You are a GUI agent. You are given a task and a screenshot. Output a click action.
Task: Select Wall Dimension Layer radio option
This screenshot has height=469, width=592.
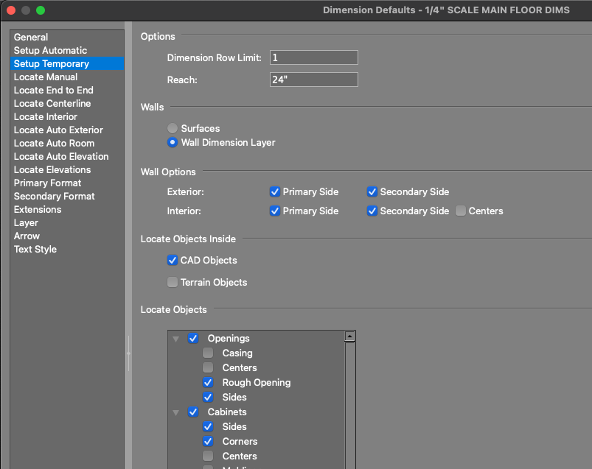(x=172, y=143)
